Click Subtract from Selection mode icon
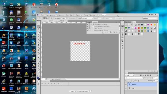 (49, 18)
